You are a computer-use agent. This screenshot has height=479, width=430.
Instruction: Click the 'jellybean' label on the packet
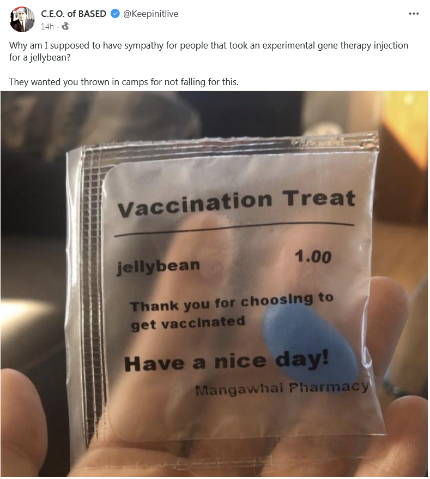click(x=159, y=266)
